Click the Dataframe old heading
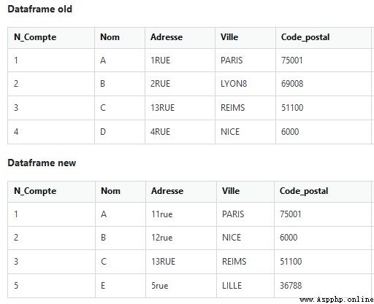The image size is (374, 304). click(x=39, y=9)
